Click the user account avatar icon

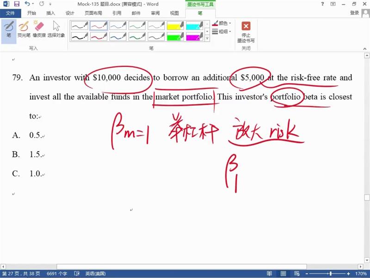click(x=365, y=13)
